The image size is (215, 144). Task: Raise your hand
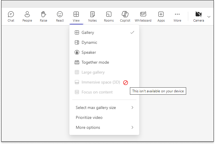(x=43, y=17)
